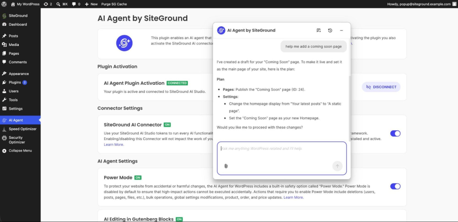The image size is (458, 222).
Task: Click the WordPress logo in admin bar
Action: (4, 4)
